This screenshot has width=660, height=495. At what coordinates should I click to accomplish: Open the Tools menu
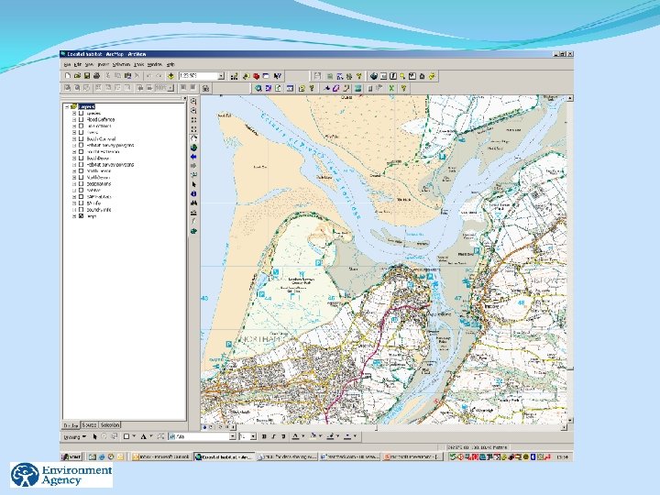[x=139, y=65]
